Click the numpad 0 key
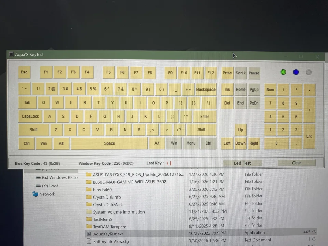The height and width of the screenshot is (246, 328). click(x=276, y=143)
